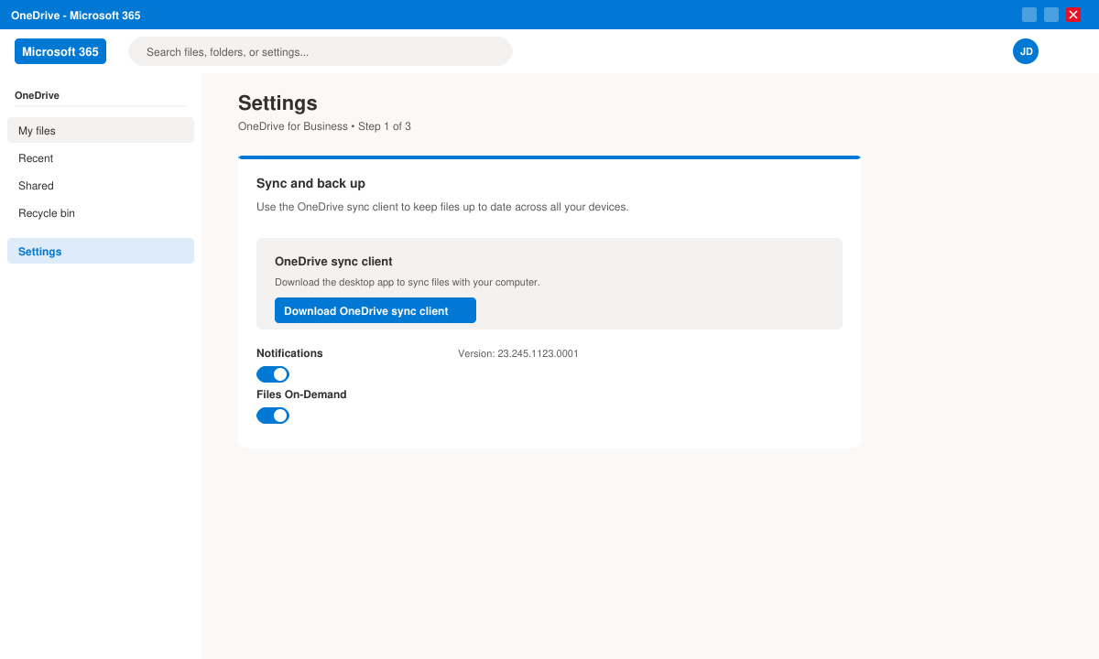Open My files in sidebar
The height and width of the screenshot is (659, 1099).
101,130
